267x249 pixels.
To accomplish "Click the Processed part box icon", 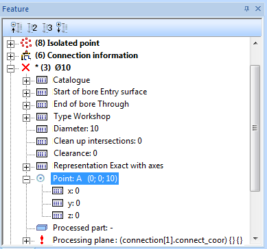I will pyautogui.click(x=42, y=228).
